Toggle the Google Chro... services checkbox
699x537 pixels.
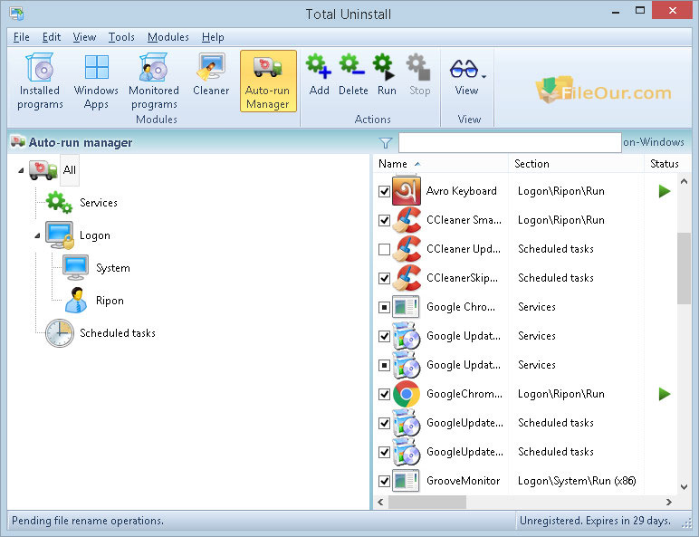(x=384, y=307)
